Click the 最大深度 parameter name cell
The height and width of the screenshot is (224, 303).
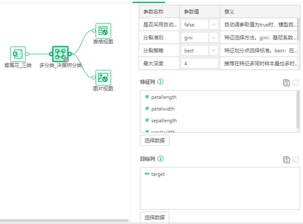coord(159,64)
